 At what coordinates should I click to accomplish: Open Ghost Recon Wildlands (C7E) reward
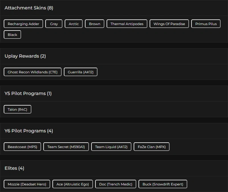click(32, 72)
